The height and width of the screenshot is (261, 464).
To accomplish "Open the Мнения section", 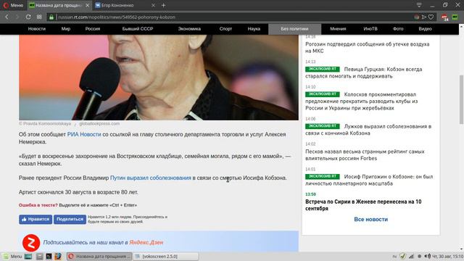I will pos(338,29).
